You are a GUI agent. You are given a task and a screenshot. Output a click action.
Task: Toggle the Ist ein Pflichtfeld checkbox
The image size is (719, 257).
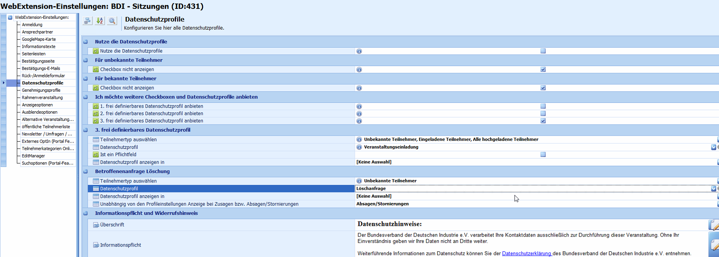(x=543, y=155)
